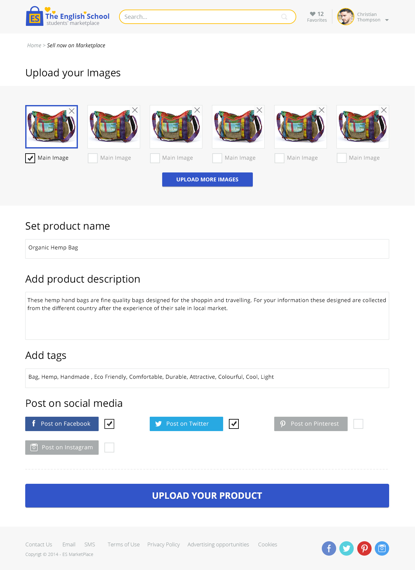The height and width of the screenshot is (570, 415).
Task: Expand the Christian Thompson account dropdown arrow
Action: tap(387, 20)
